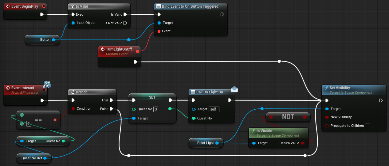Image resolution: width=389 pixels, height=166 pixels.
Task: Edit the Quest No value field in SET
Action: pos(156,109)
